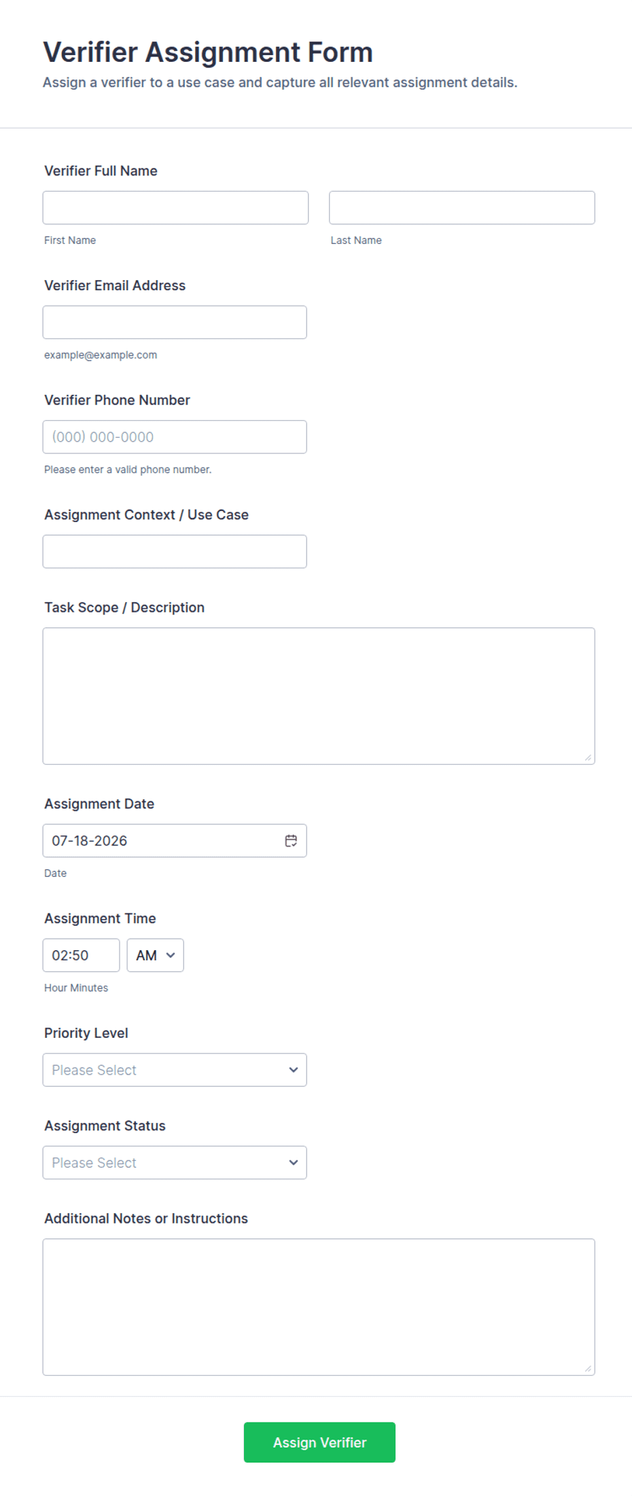Click the Assignment Status dropdown arrow
Screen dimensions: 632x1496
click(294, 1163)
